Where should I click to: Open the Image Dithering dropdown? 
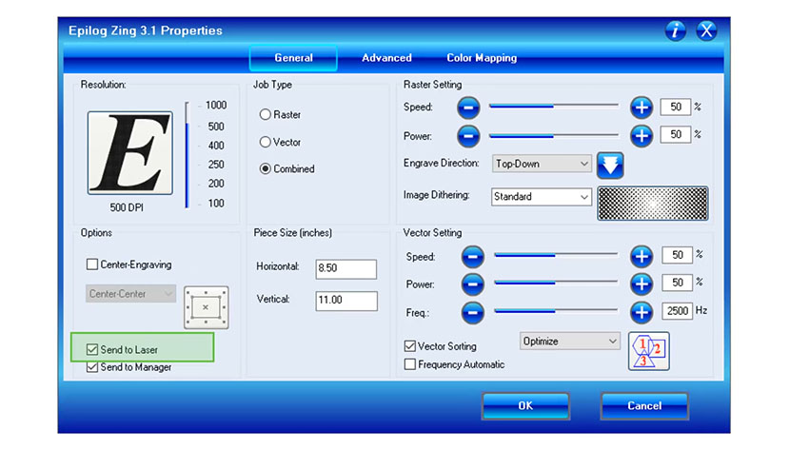(x=542, y=197)
